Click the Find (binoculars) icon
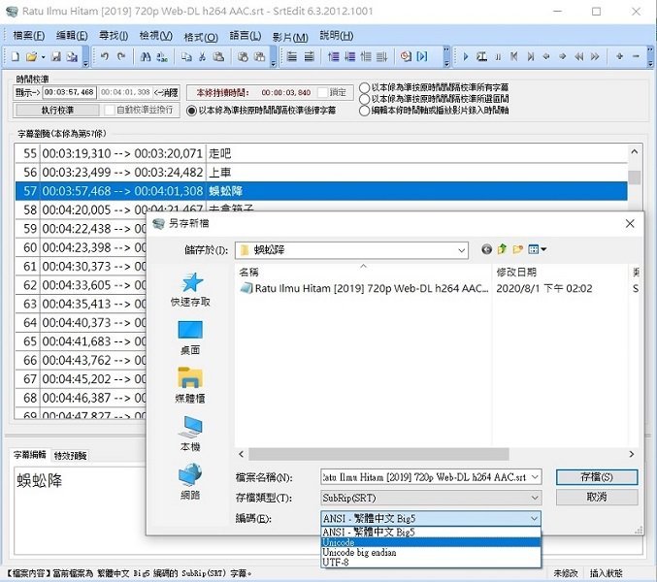The image size is (657, 582). [x=146, y=56]
